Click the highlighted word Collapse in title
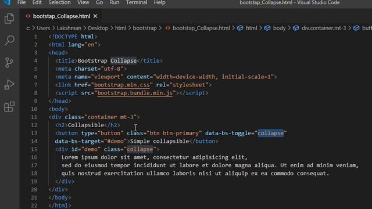The width and height of the screenshot is (372, 209). click(123, 60)
